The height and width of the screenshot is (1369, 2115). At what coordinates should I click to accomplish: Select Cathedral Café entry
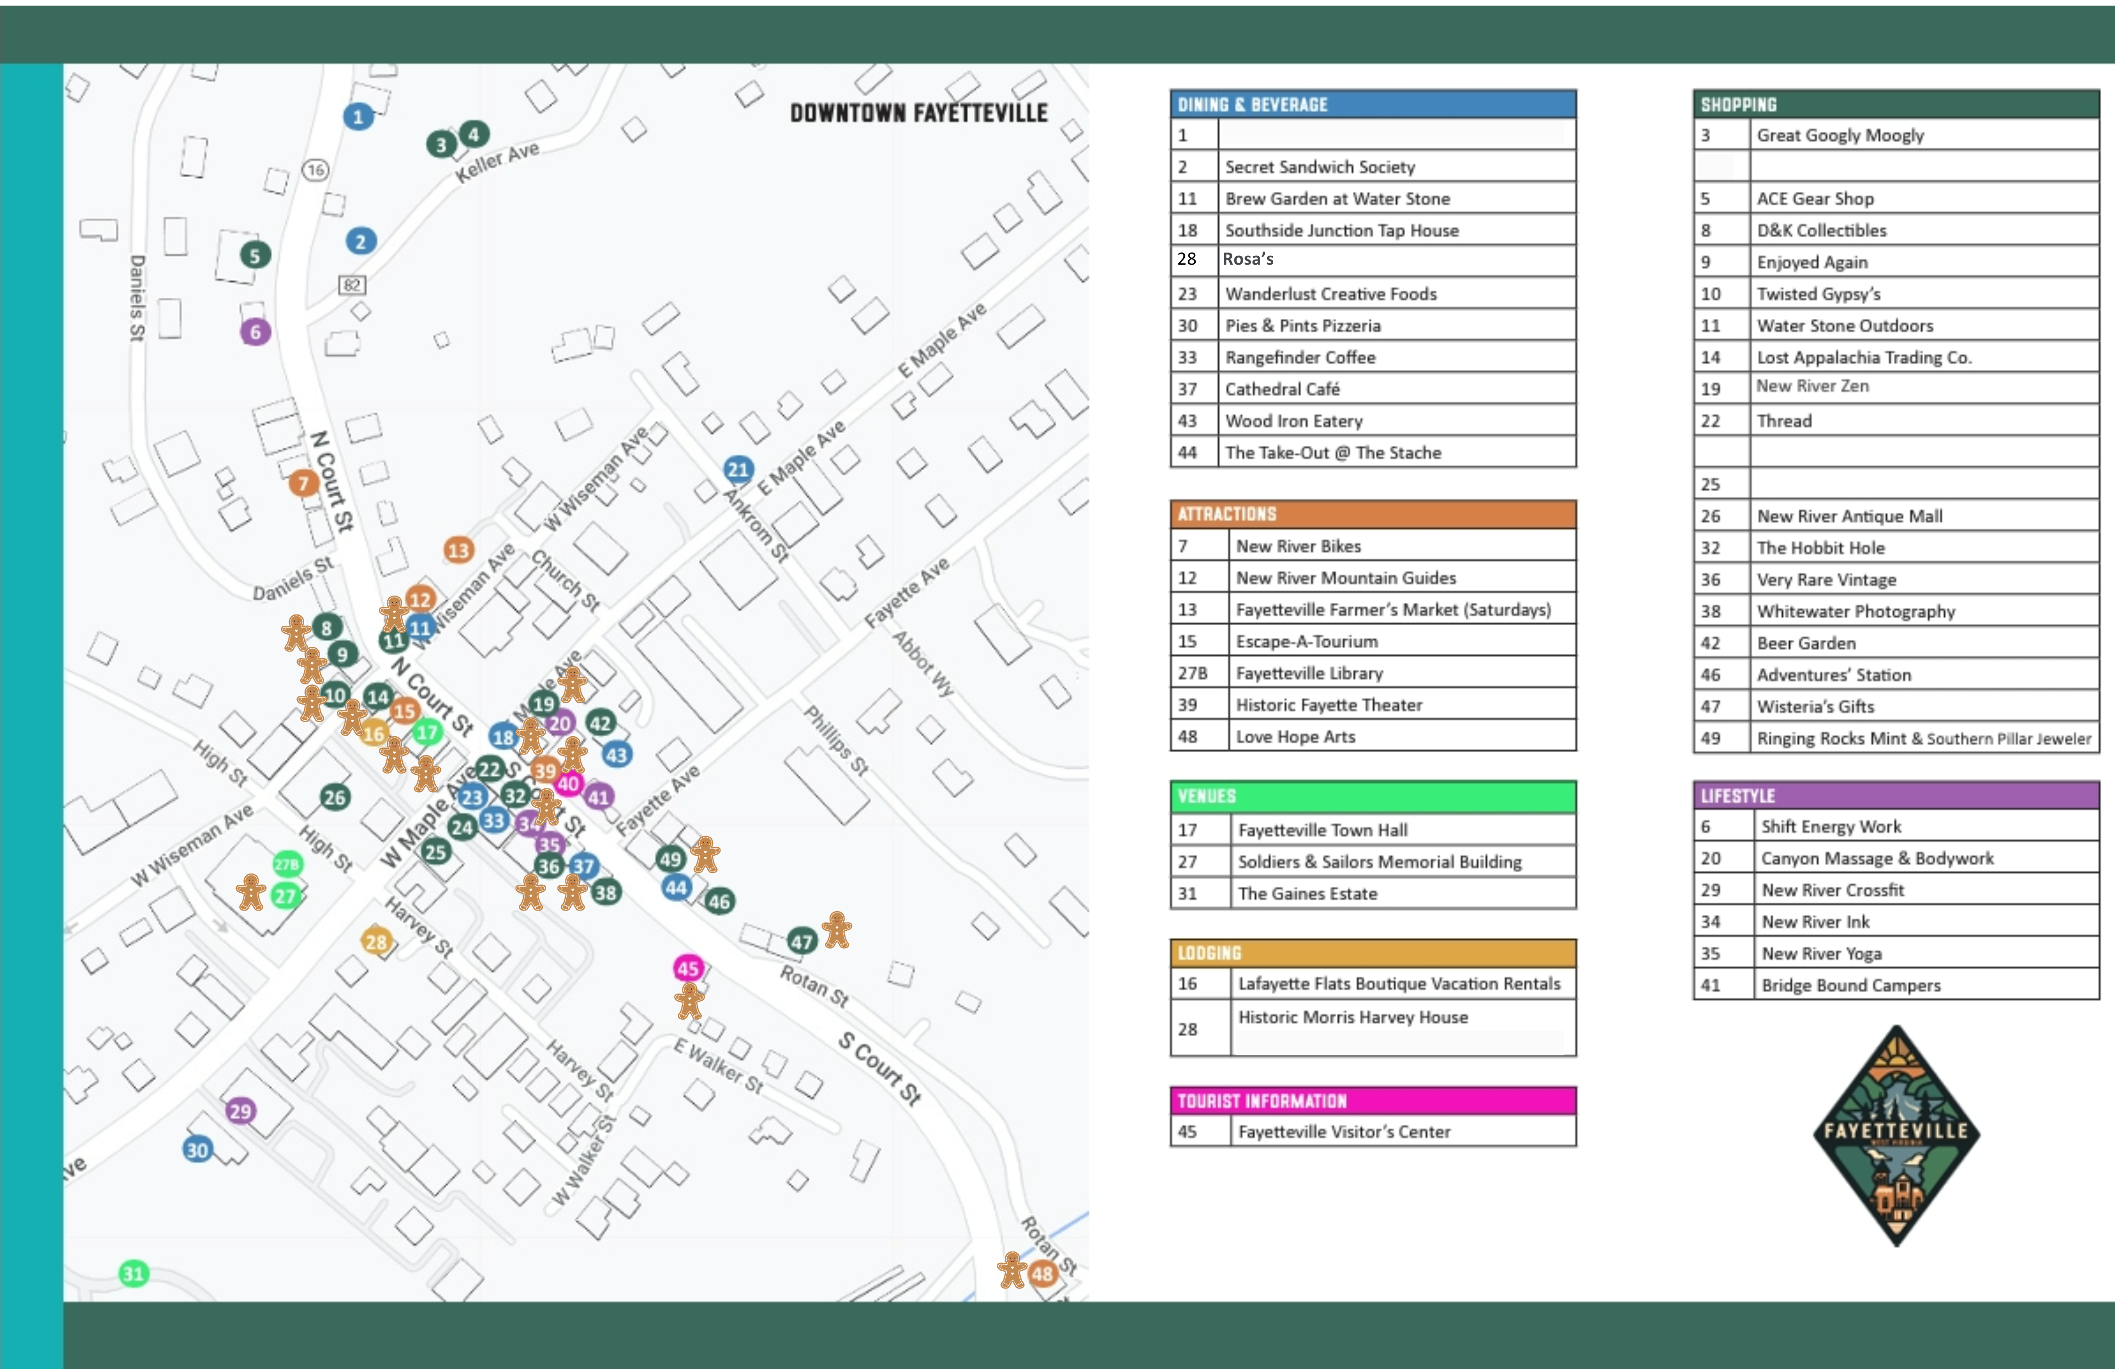coord(1373,388)
